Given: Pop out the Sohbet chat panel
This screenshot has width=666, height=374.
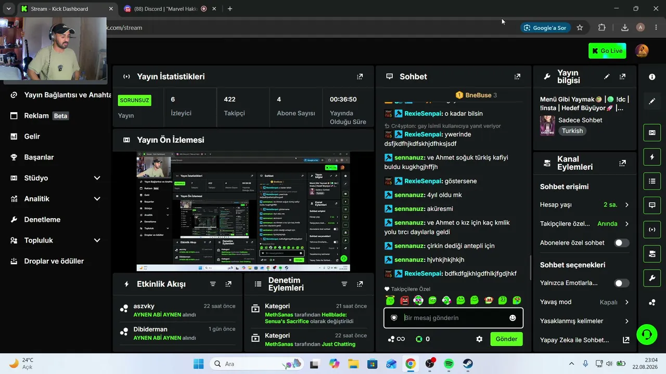Looking at the screenshot, I should coord(517,76).
